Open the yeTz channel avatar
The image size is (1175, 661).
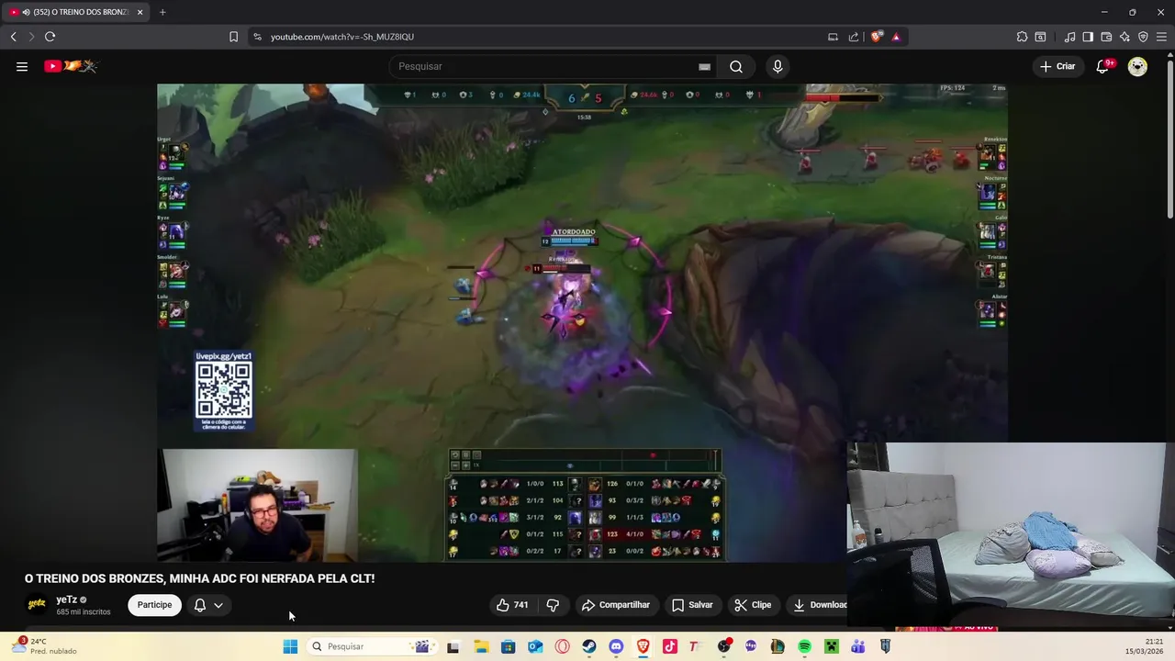(37, 604)
